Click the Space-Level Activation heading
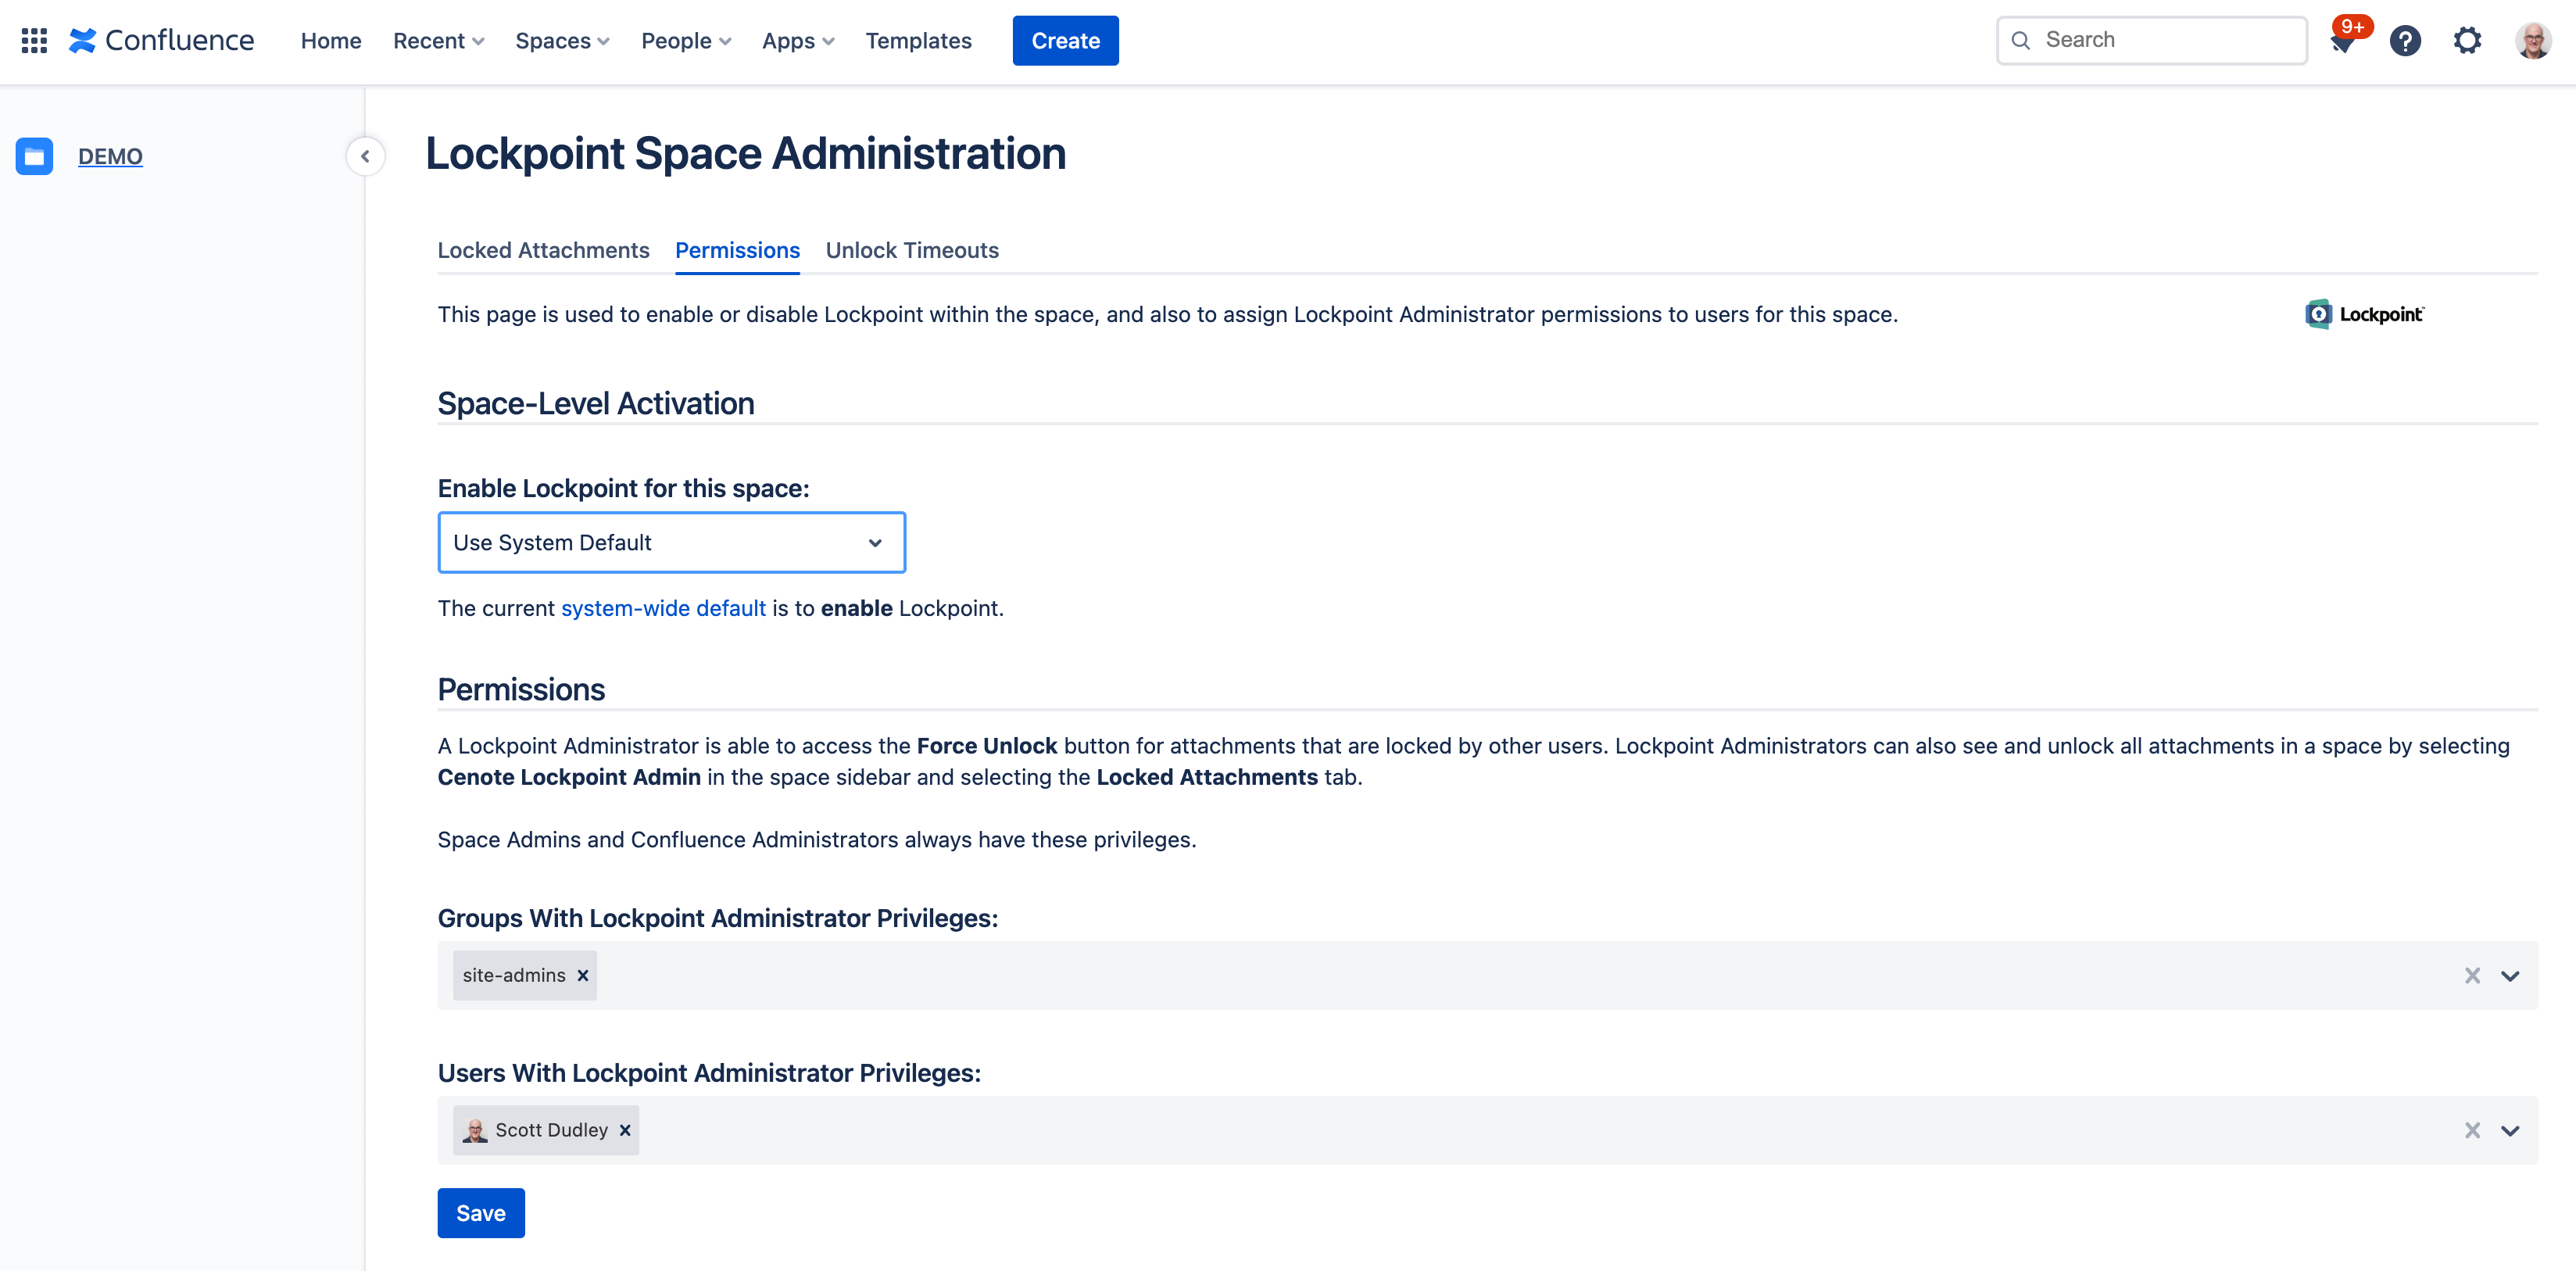 coord(596,403)
